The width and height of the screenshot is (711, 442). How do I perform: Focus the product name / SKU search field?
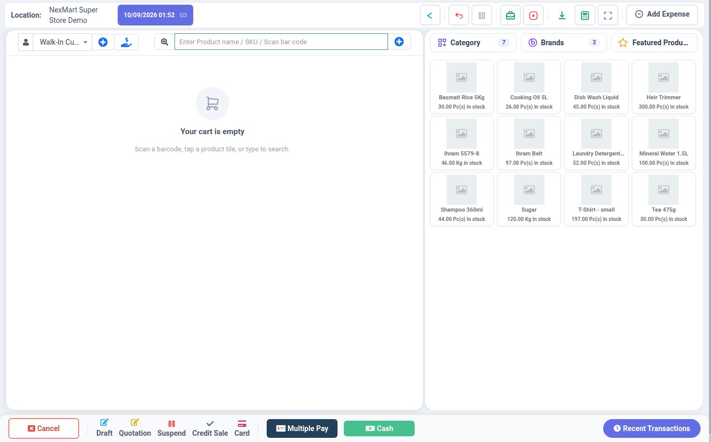[x=281, y=42]
